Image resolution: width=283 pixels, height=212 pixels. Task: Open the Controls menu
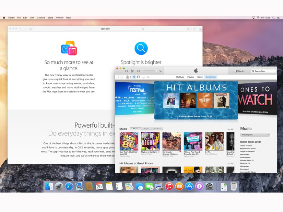point(41,18)
